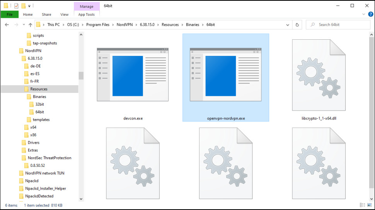The image size is (375, 210).
Task: Select NordSec ThreatProtection folder in tree
Action: pyautogui.click(x=49, y=158)
